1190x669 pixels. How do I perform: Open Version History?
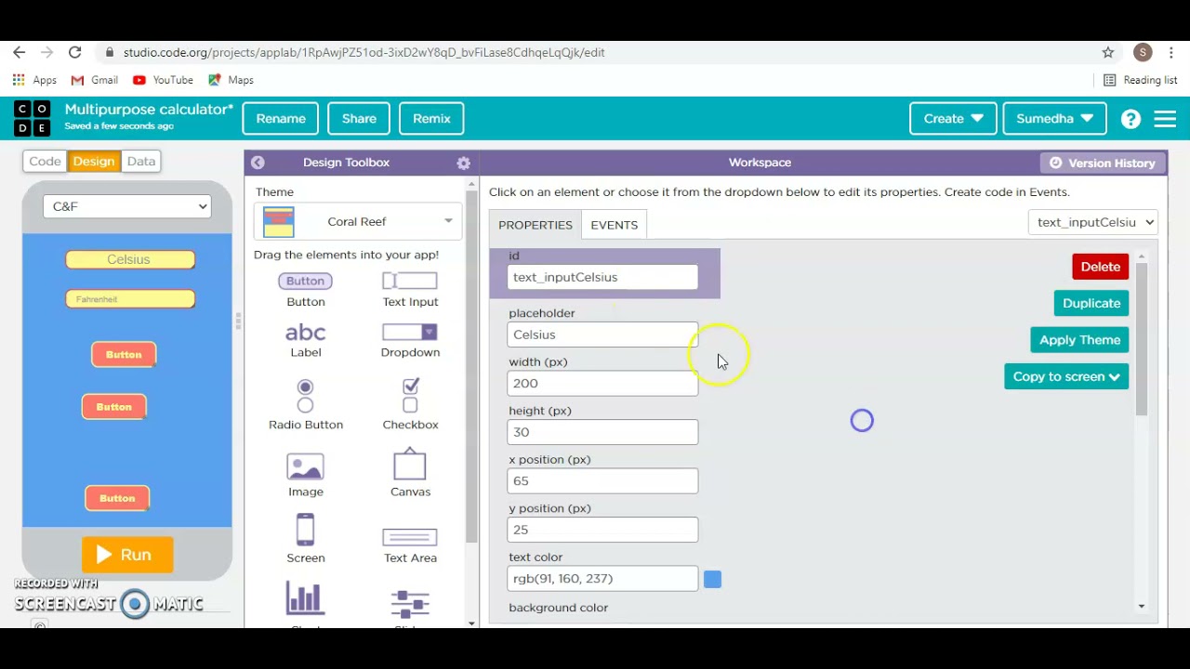(x=1103, y=163)
